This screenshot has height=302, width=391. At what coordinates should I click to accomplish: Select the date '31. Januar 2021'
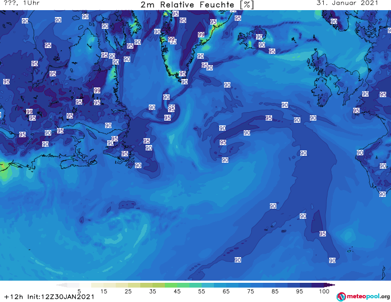pos(347,3)
